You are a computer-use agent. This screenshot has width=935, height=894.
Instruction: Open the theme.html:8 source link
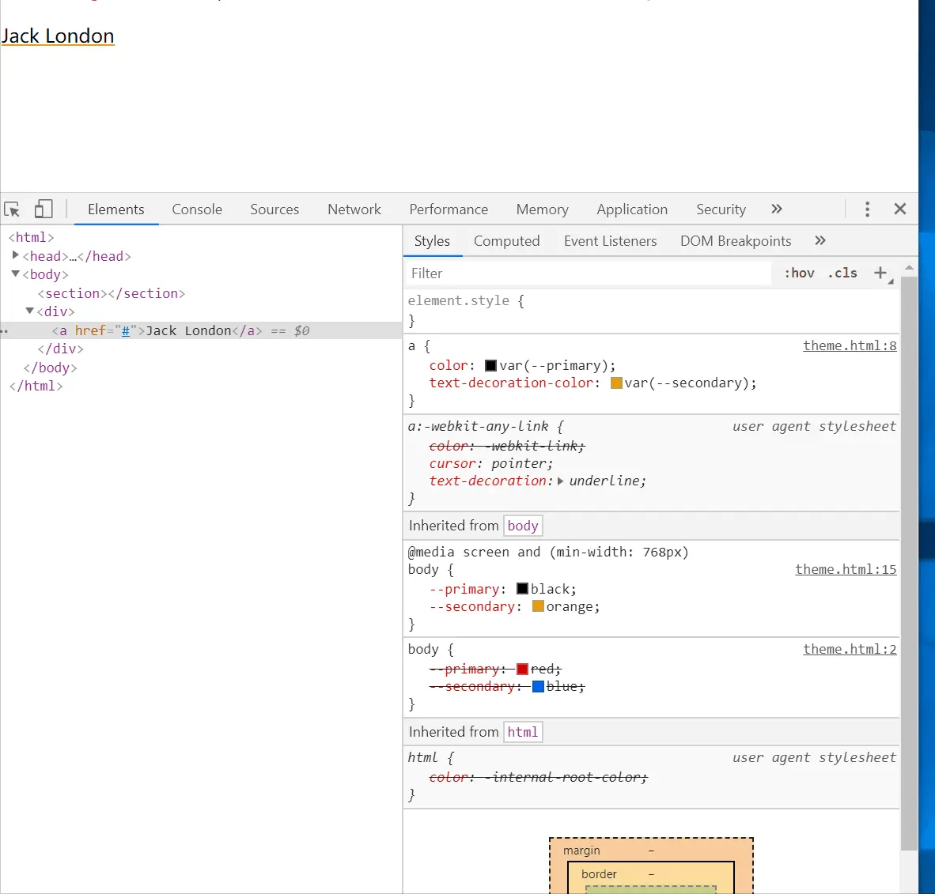point(850,345)
